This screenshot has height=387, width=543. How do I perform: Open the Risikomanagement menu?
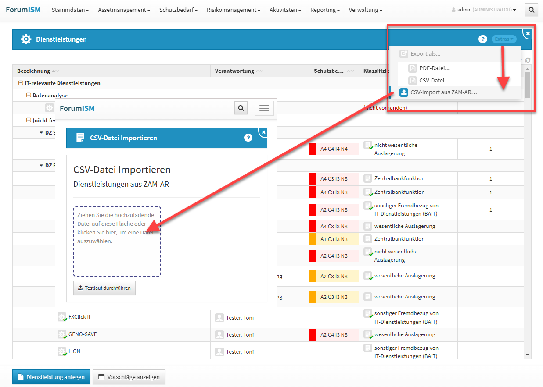coord(233,10)
